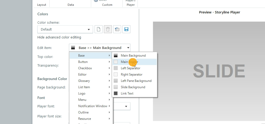
Task: Open the Player font dropdown arrow
Action: pyautogui.click(x=126, y=106)
